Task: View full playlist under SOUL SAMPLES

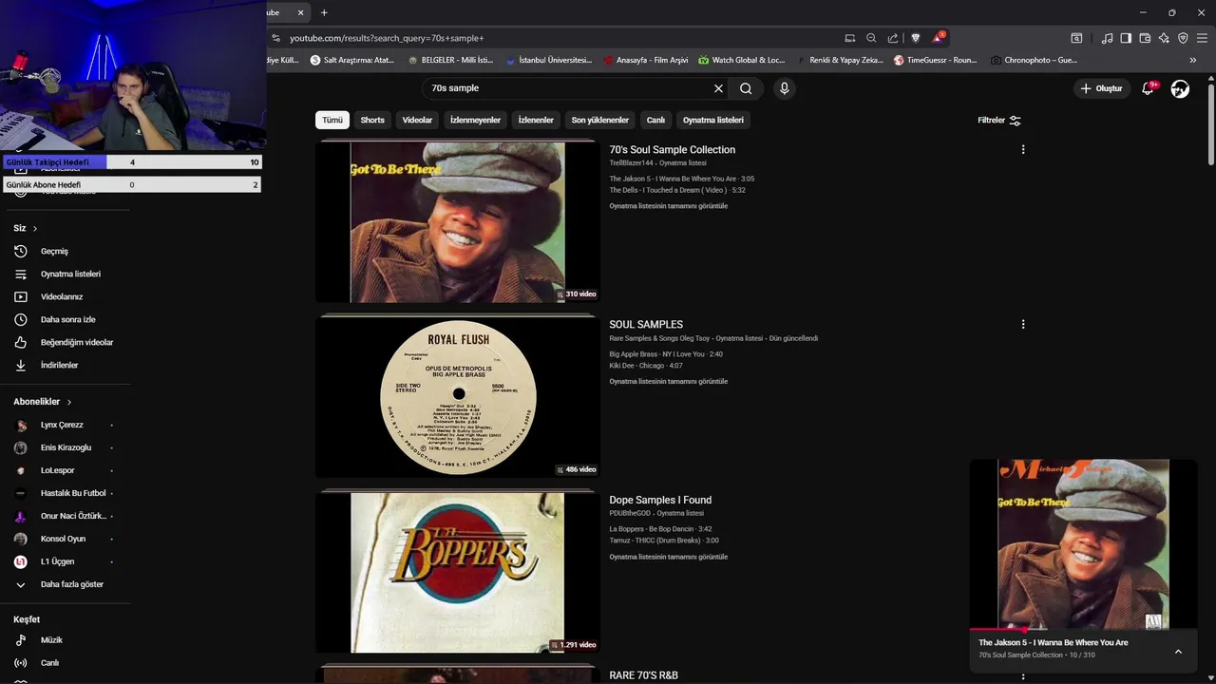Action: tap(668, 381)
